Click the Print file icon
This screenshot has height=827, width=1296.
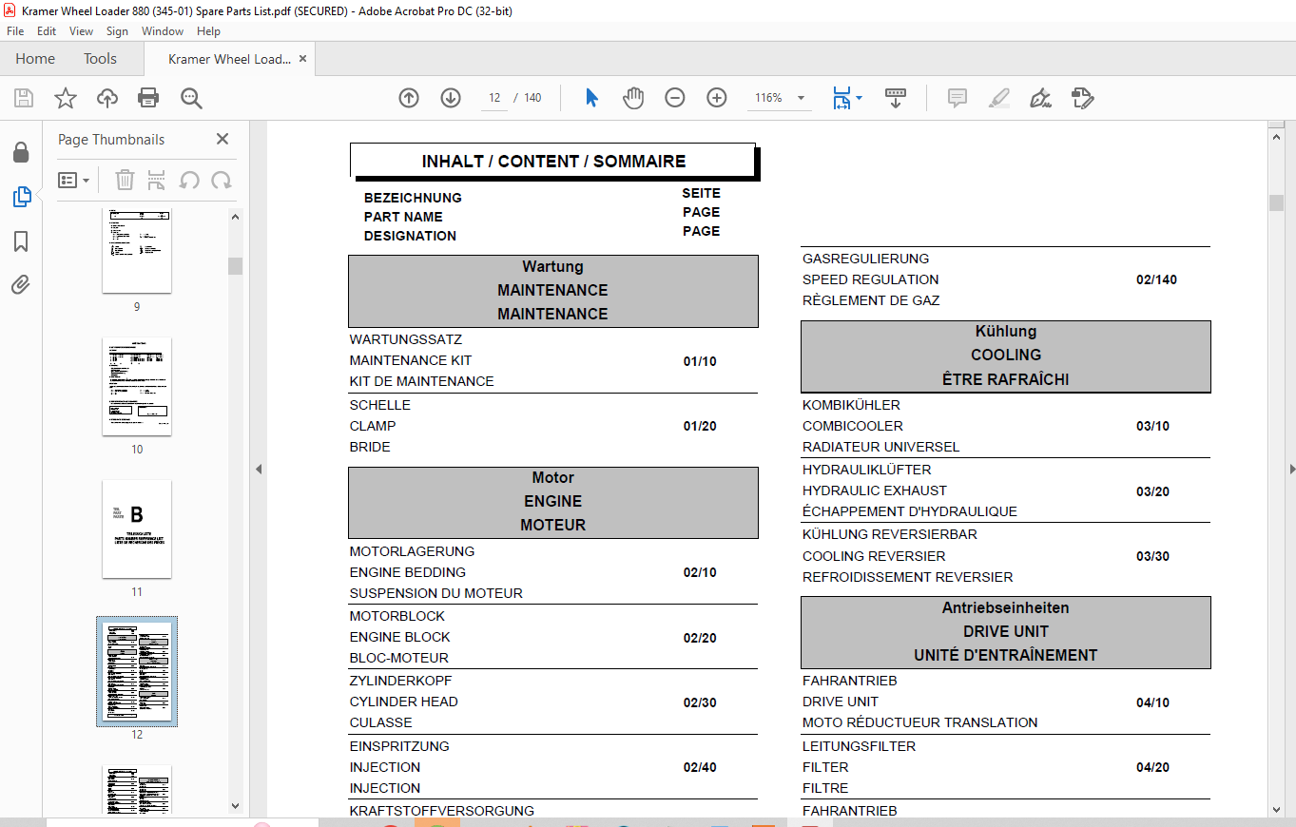[x=148, y=98]
